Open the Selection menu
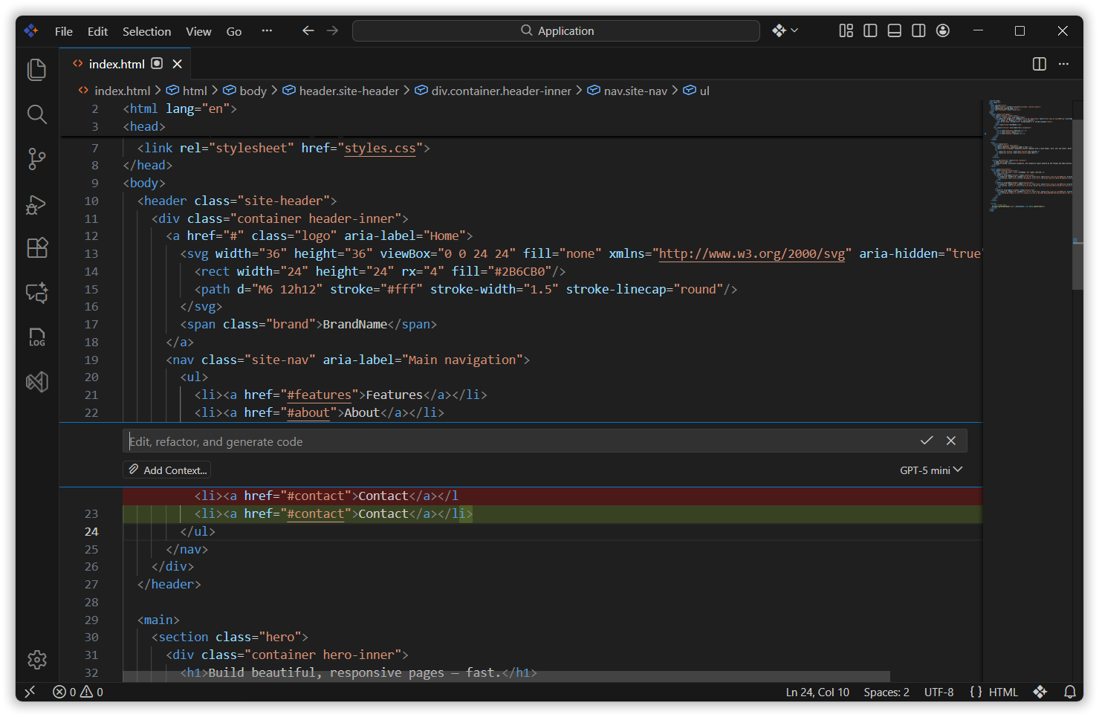 pos(146,31)
